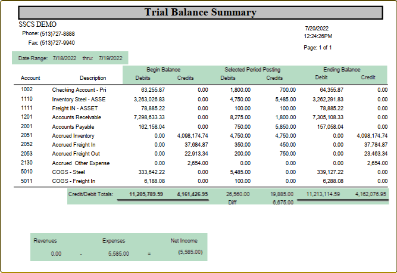Click account number 1110
The image size is (397, 273).
click(x=27, y=99)
